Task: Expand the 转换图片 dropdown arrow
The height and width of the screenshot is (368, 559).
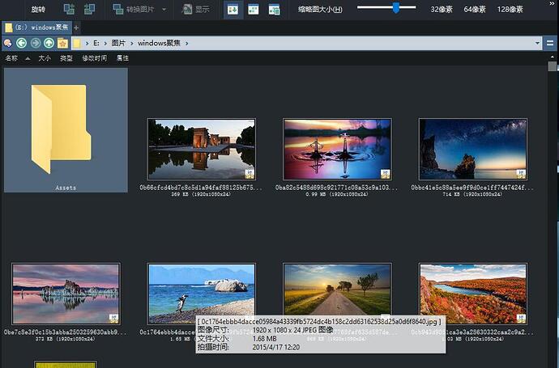Action: click(x=164, y=10)
